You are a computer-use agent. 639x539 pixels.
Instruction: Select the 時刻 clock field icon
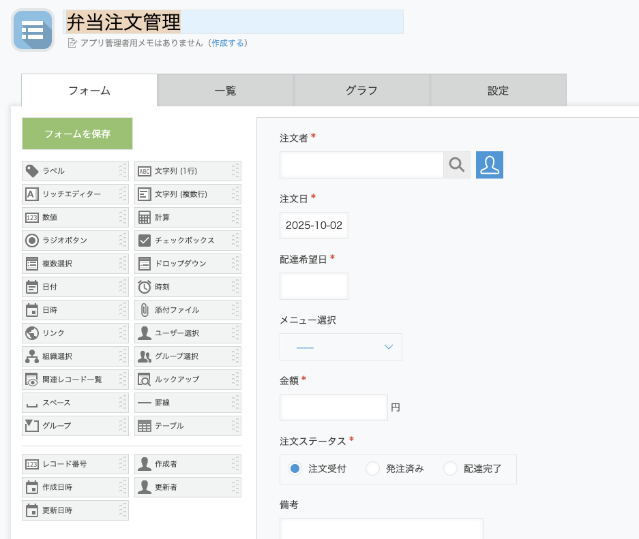(x=145, y=287)
